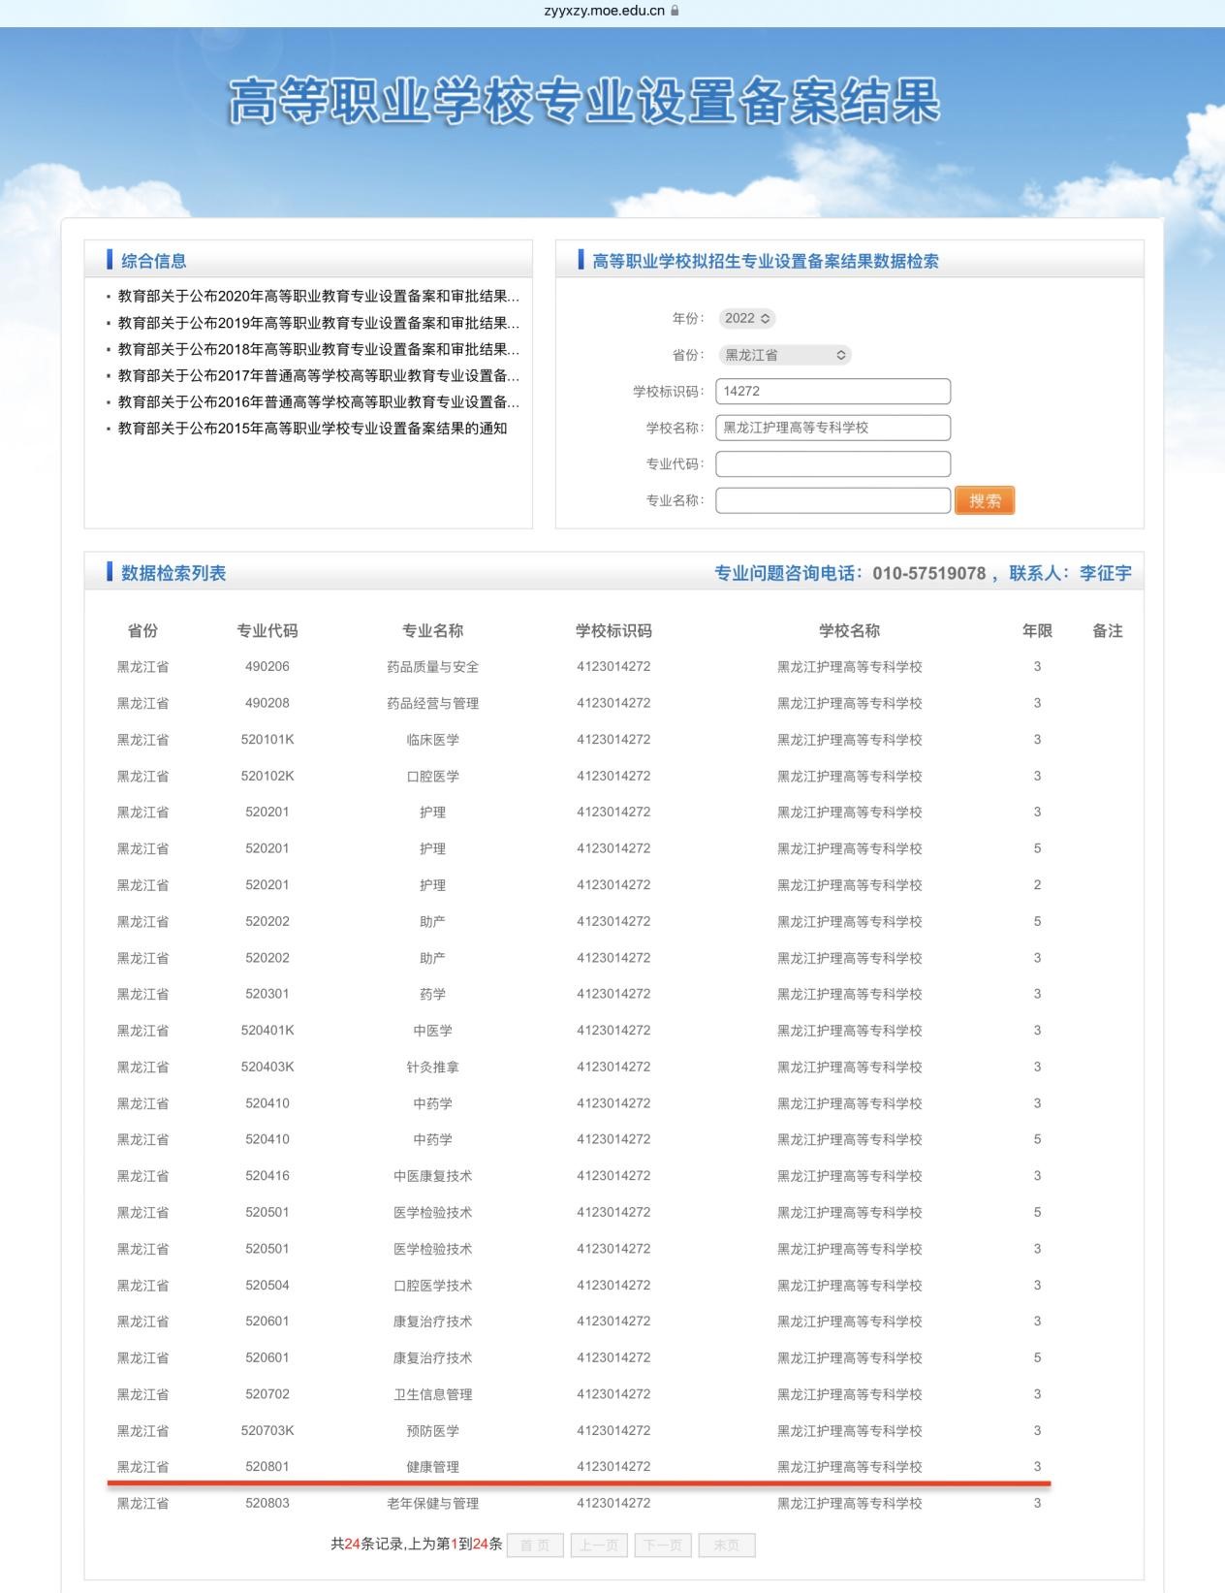Viewport: 1225px width, 1593px height.
Task: Open the 2016 filing results notice link
Action: 318,401
